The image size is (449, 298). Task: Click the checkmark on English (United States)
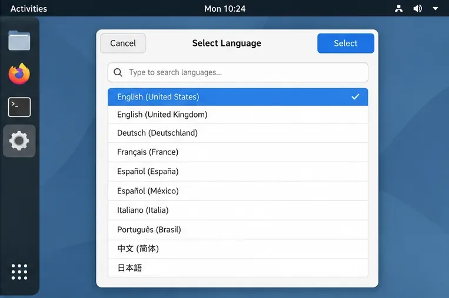[355, 96]
